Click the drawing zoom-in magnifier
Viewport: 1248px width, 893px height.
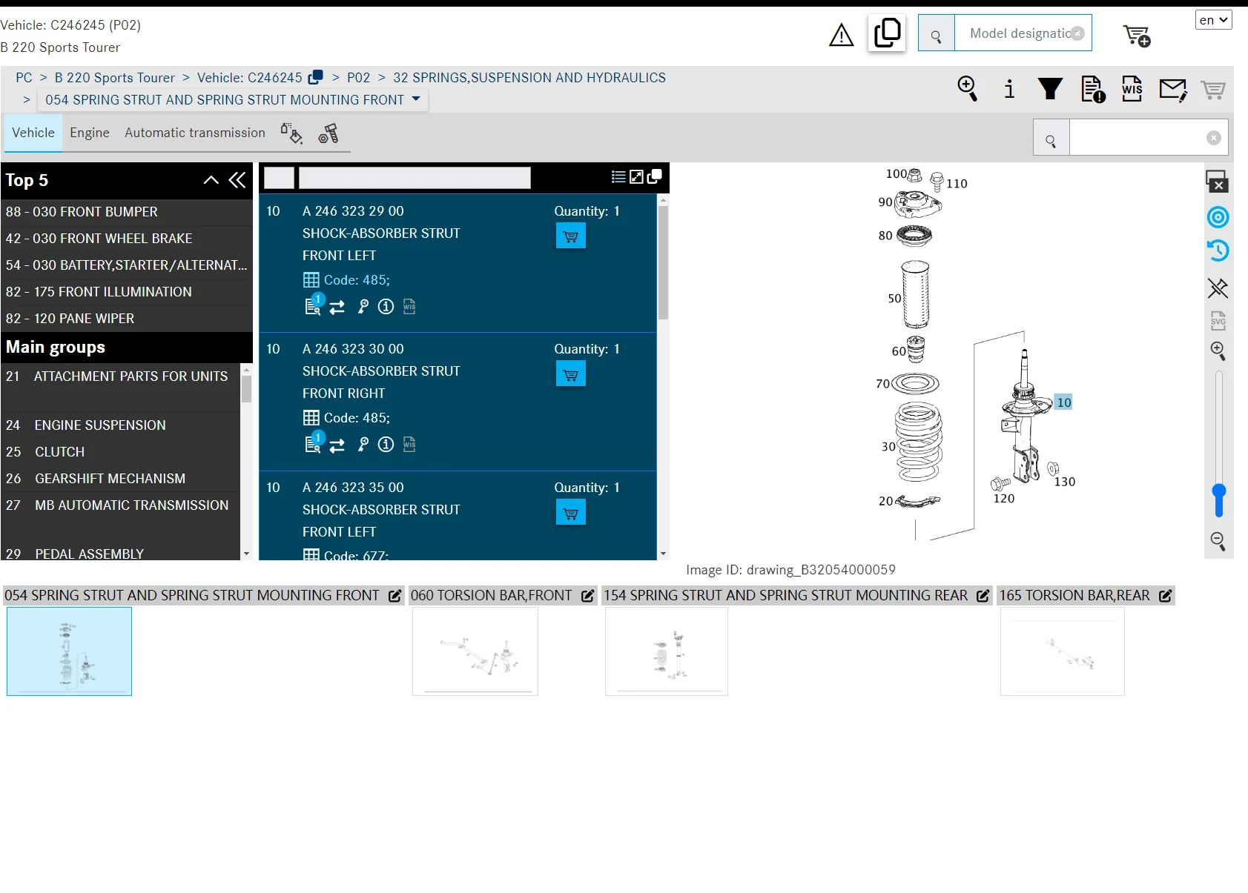[x=1218, y=351]
